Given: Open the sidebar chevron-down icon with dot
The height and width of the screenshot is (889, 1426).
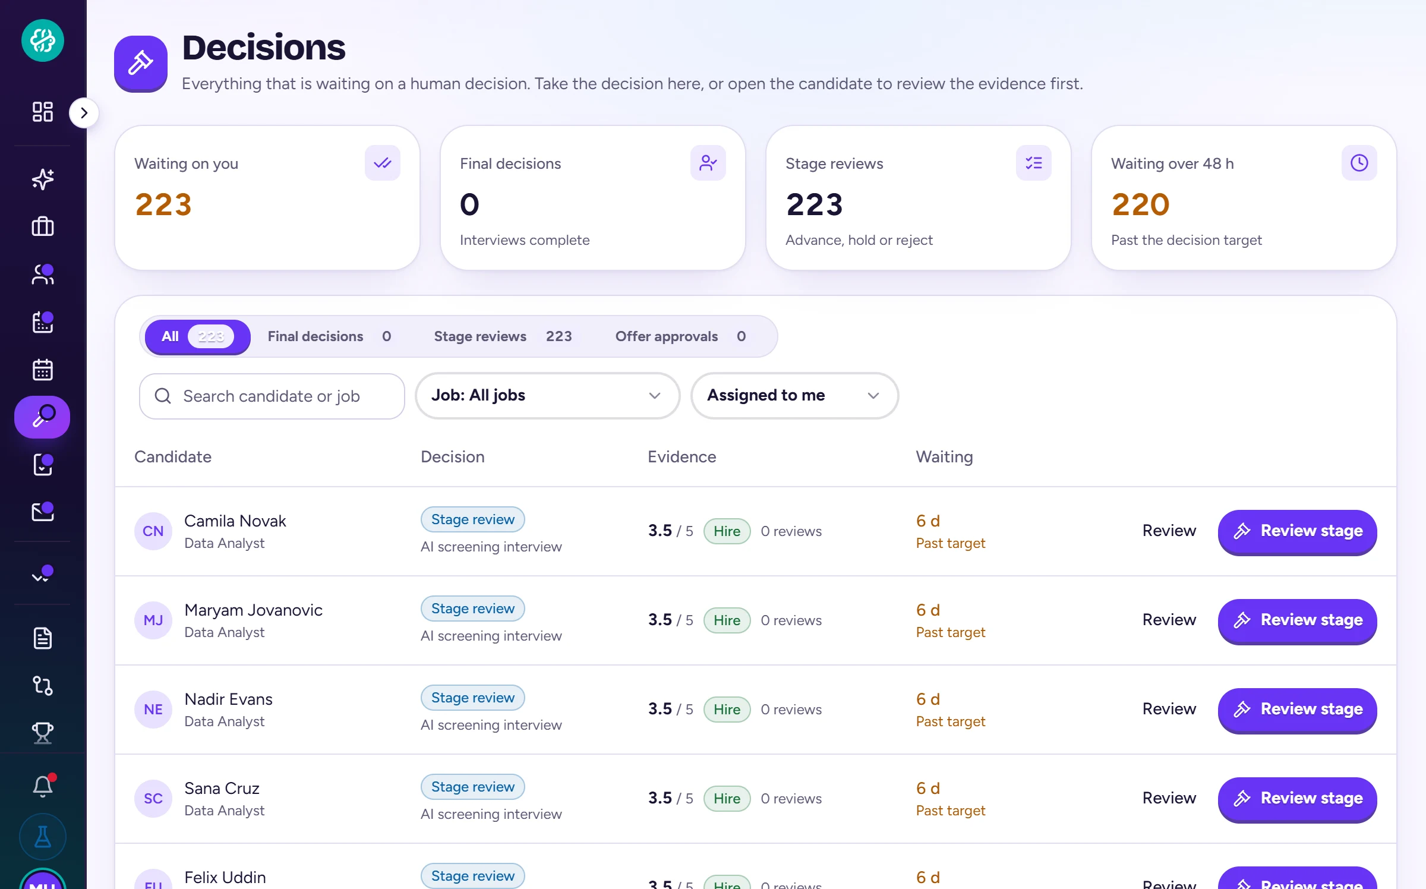Looking at the screenshot, I should pos(42,574).
